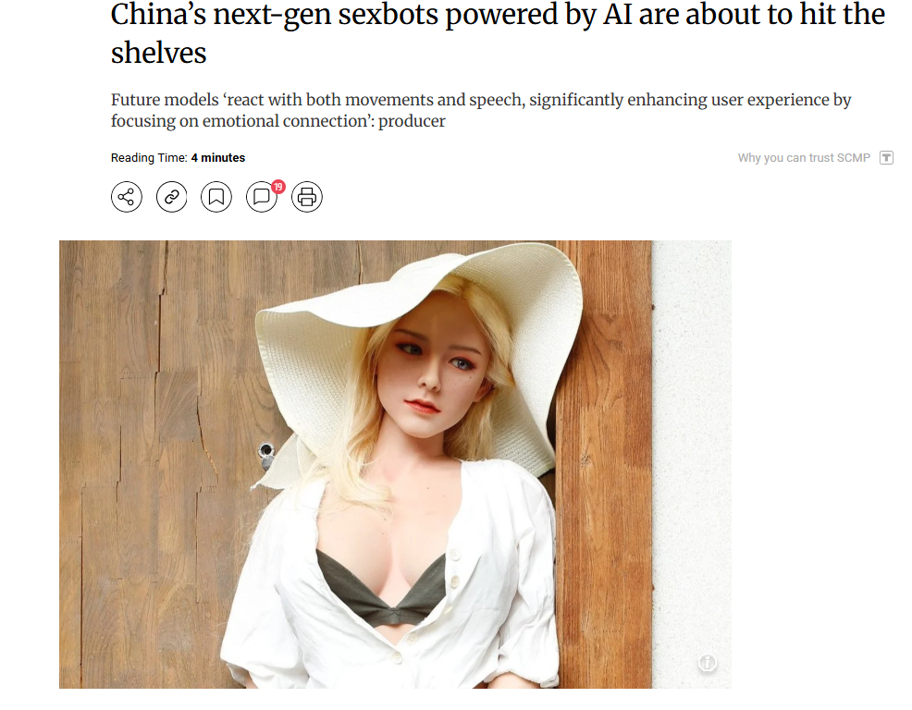Click the 'Reading Time:' label
912x710 pixels.
click(x=149, y=157)
